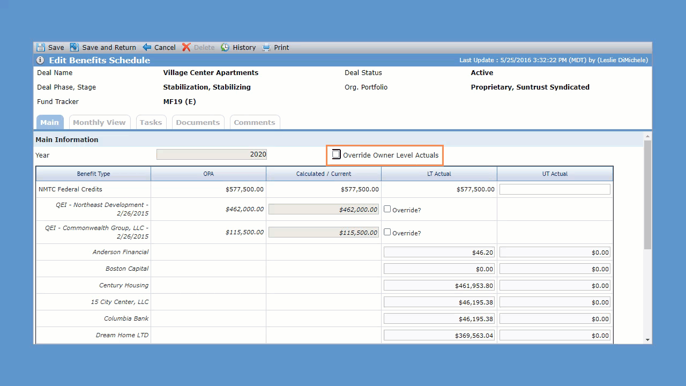Enable Override Owner Level Actuals checkbox
Viewport: 686px width, 386px height.
[x=336, y=154]
